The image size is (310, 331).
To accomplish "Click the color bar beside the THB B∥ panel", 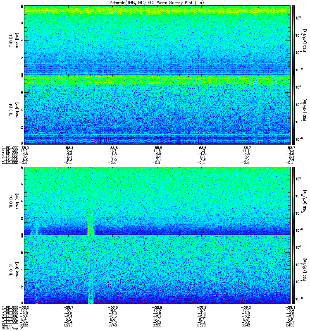I will 293,110.
